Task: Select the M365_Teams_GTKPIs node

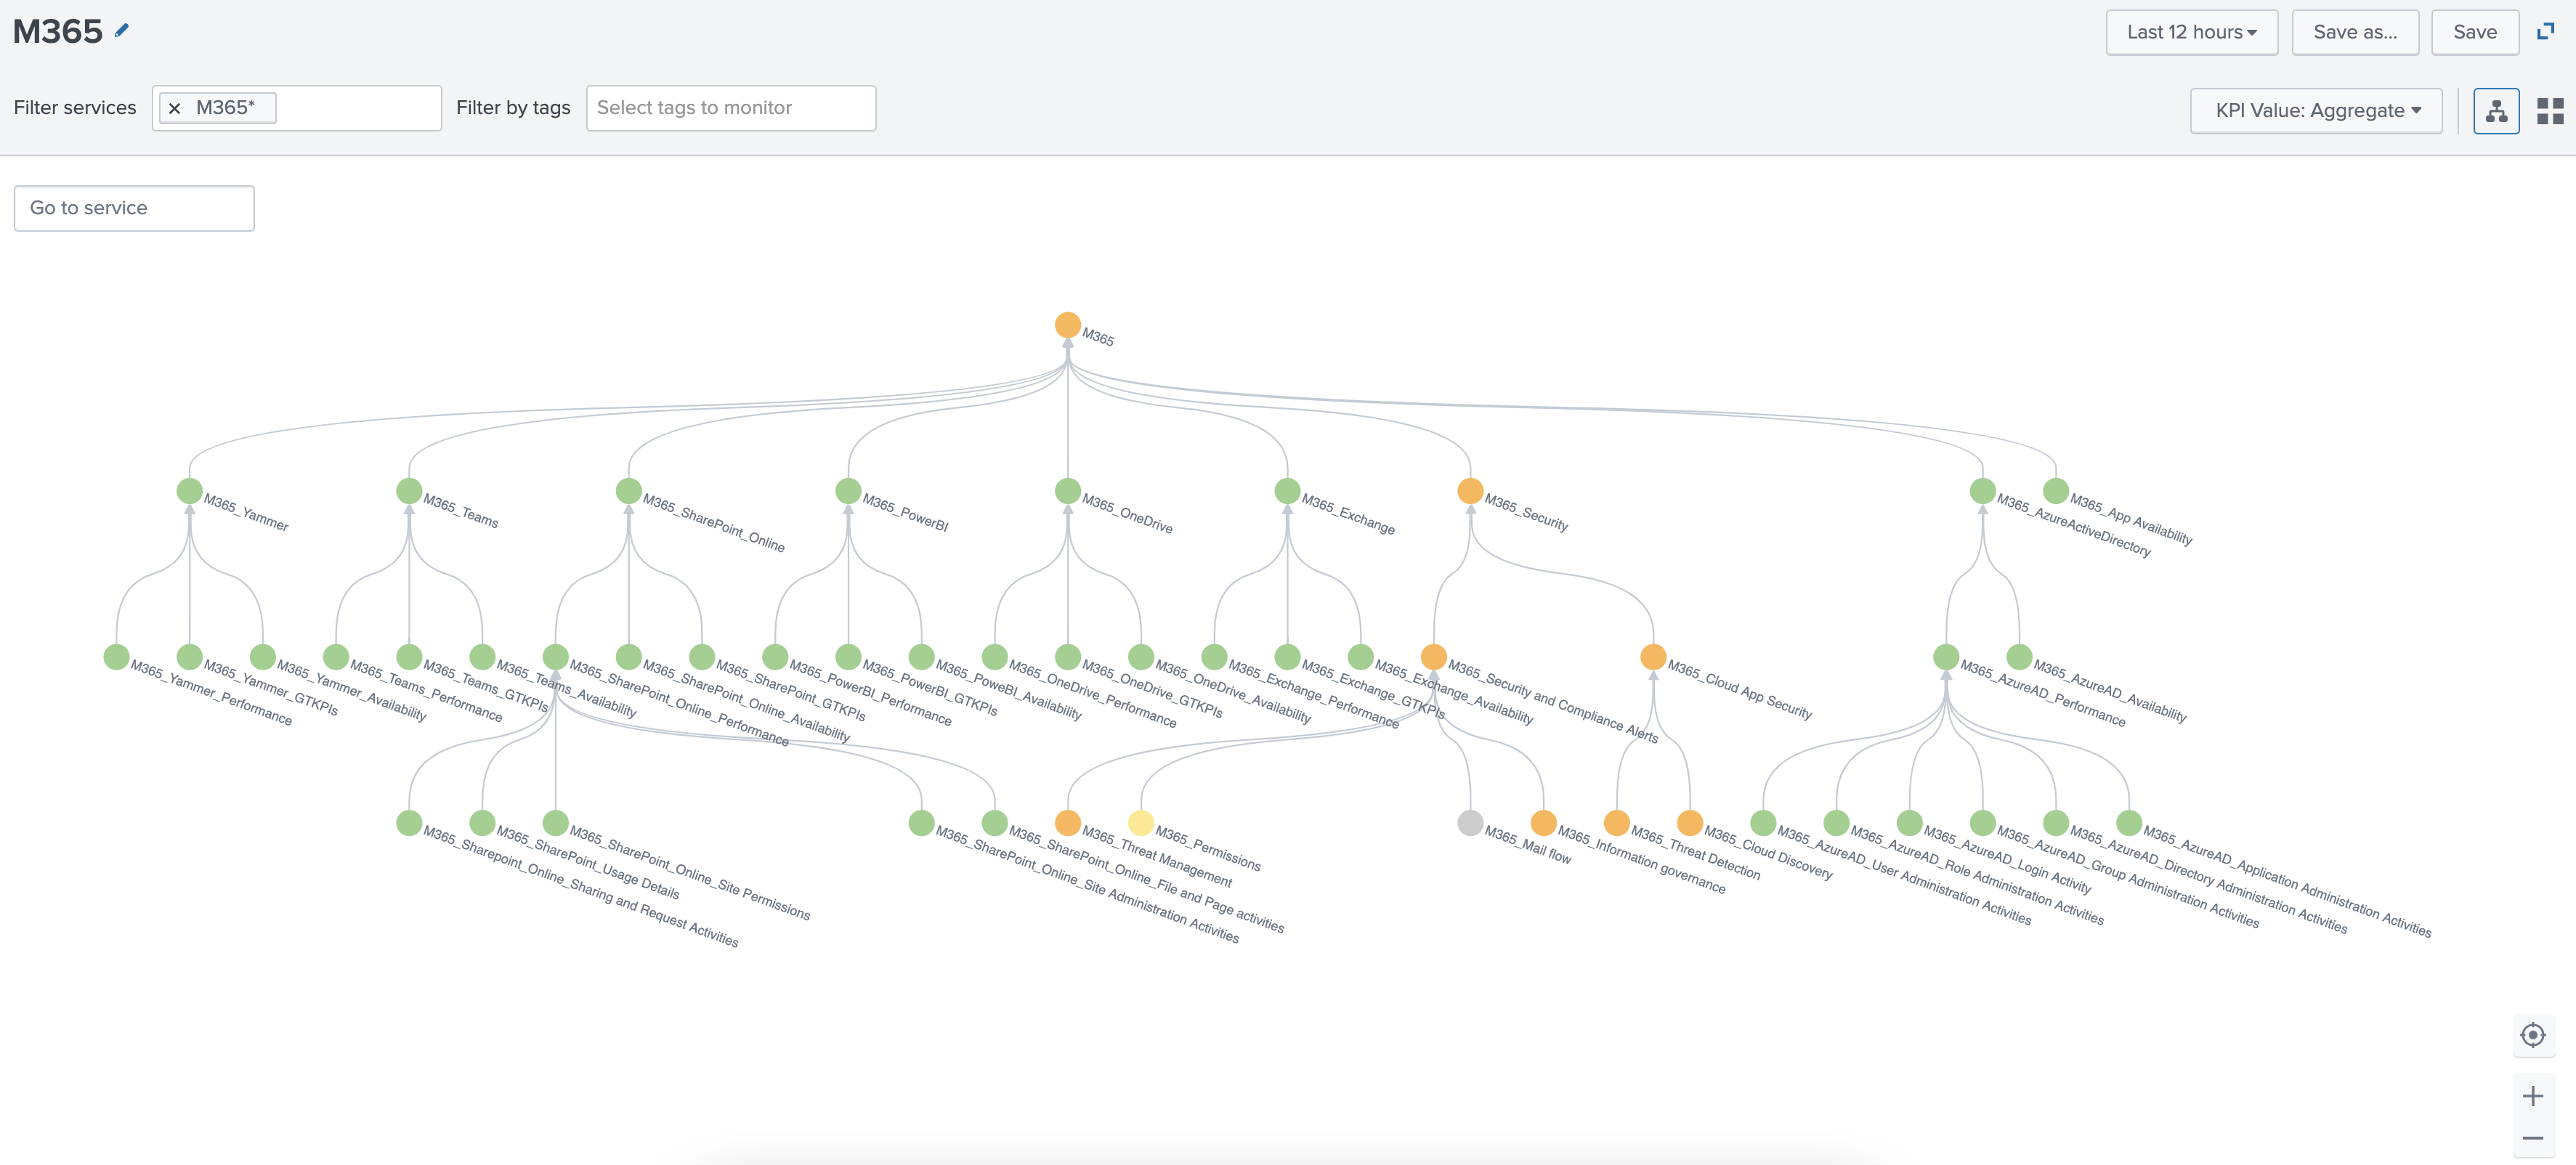Action: tap(409, 657)
